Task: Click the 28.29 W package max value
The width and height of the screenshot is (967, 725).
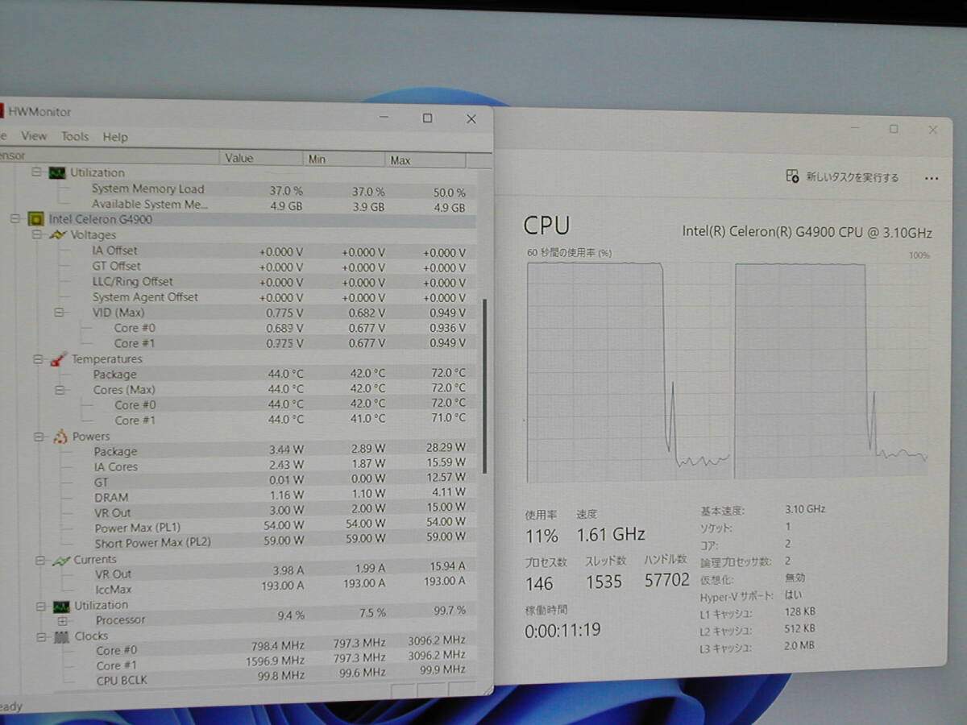Action: click(x=446, y=446)
